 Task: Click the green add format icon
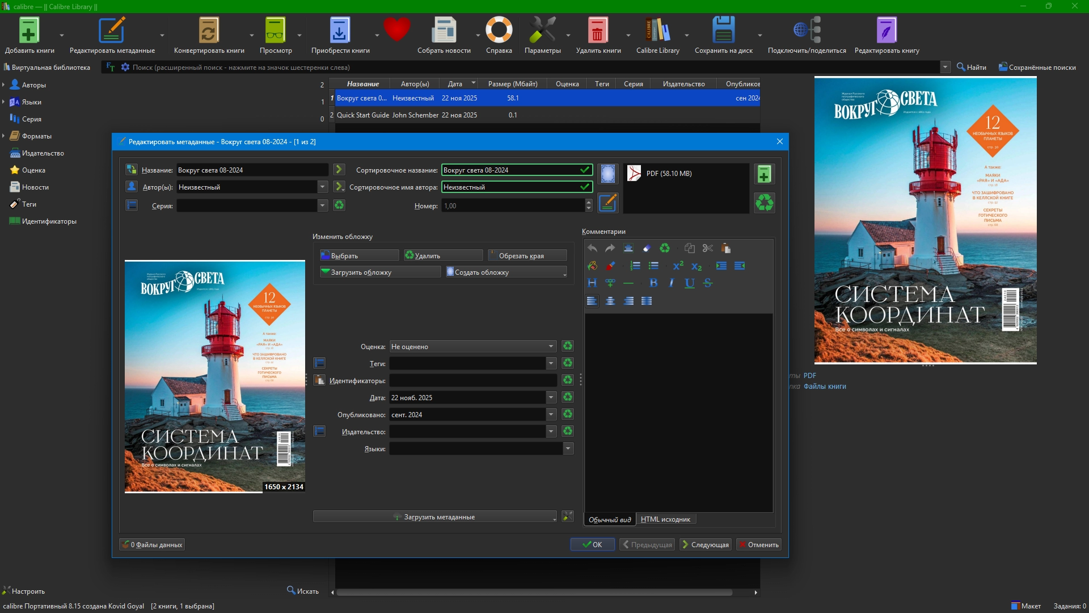click(x=764, y=174)
